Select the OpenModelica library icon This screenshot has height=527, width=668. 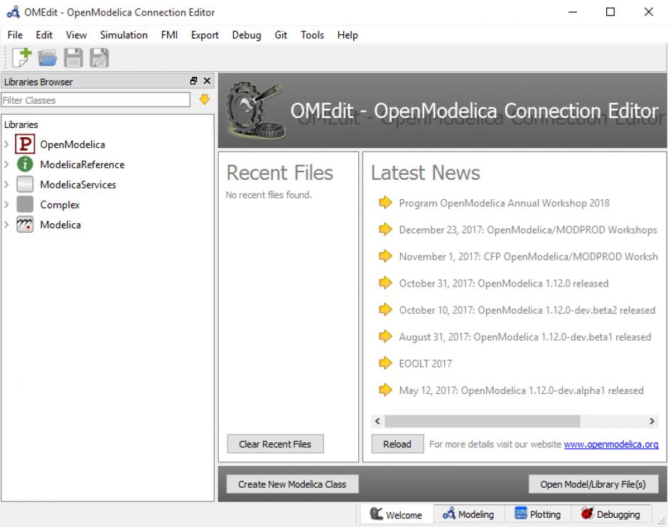click(x=25, y=144)
